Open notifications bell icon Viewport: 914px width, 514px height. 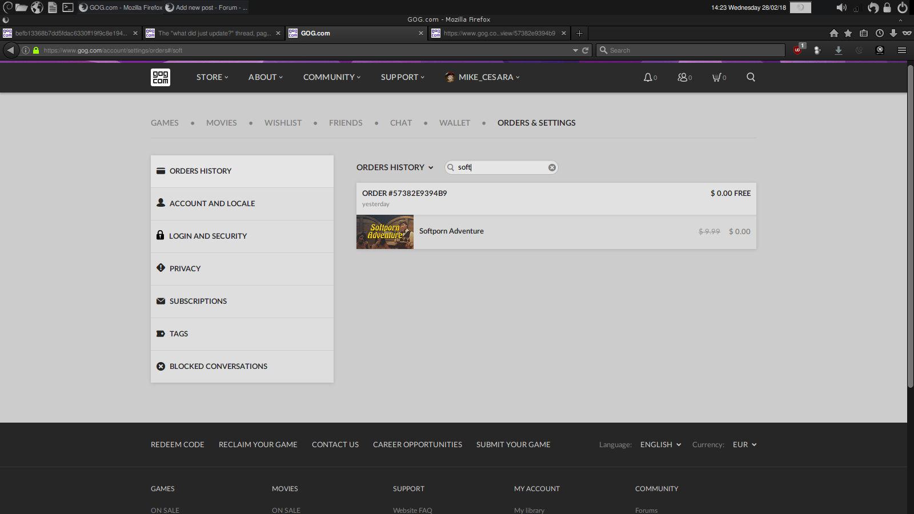point(648,77)
